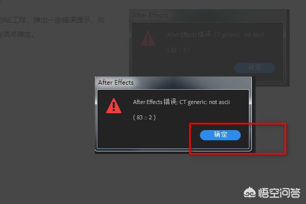Click the 悟空问答 monkey logo icon
This screenshot has height=204, width=306.
[249, 193]
